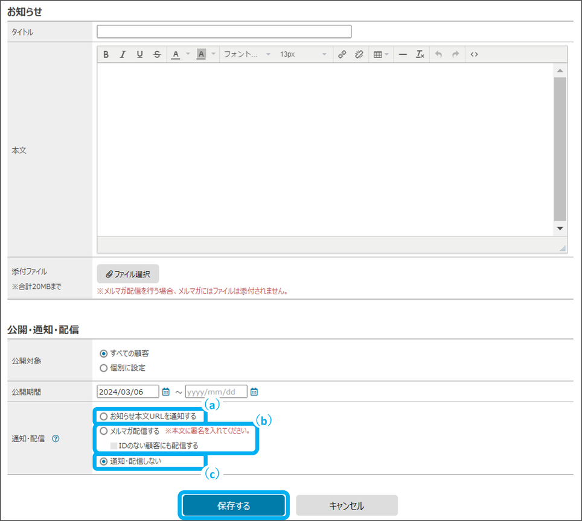Choose the 個別に設定 radio option
The height and width of the screenshot is (521, 582).
(104, 368)
